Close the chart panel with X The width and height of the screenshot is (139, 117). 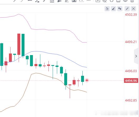pyautogui.click(x=133, y=9)
